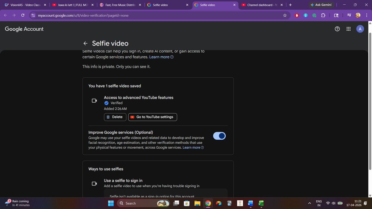This screenshot has height=209, width=372.
Task: Open Task View on the taskbar
Action: [x=176, y=203]
